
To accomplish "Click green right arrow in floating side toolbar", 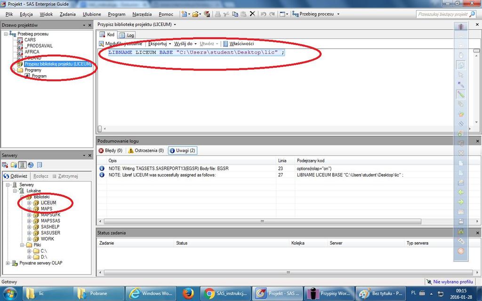I will click(461, 202).
